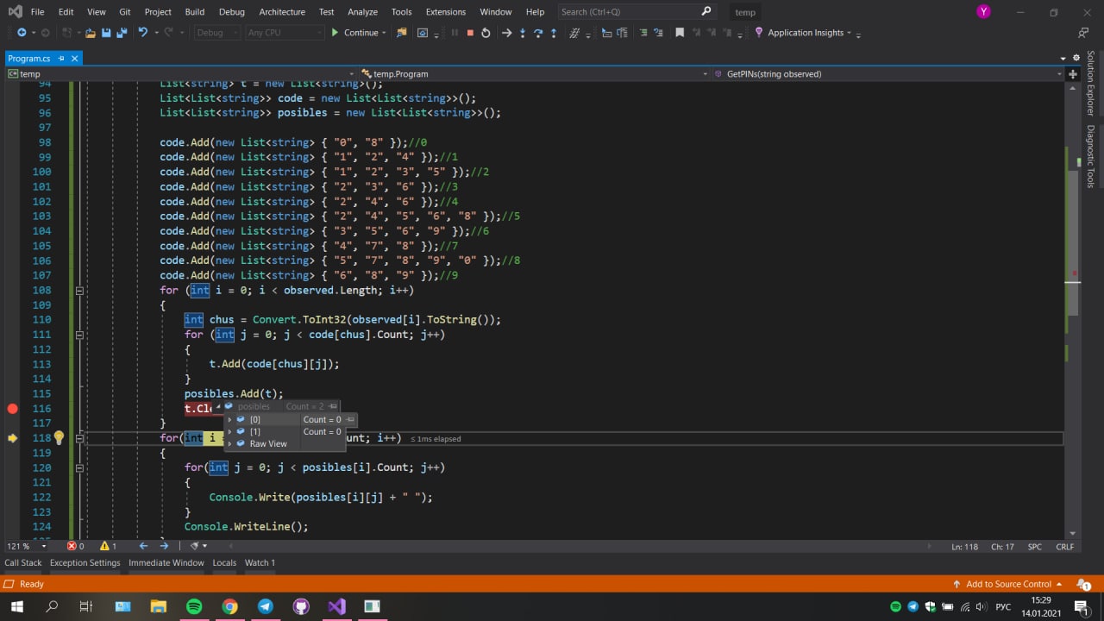The height and width of the screenshot is (621, 1104).
Task: Click the Uncomment selected lines icon
Action: (x=658, y=33)
